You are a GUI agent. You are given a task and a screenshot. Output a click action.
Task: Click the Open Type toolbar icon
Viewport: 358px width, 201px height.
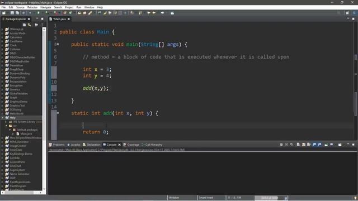(x=79, y=13)
